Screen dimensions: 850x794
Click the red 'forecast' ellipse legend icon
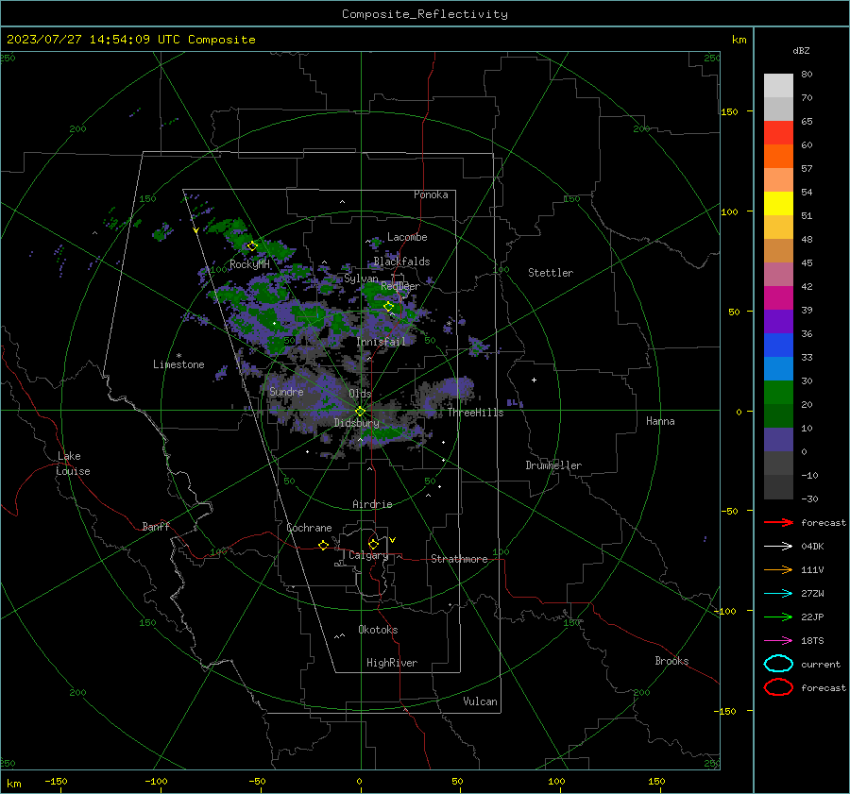point(778,687)
